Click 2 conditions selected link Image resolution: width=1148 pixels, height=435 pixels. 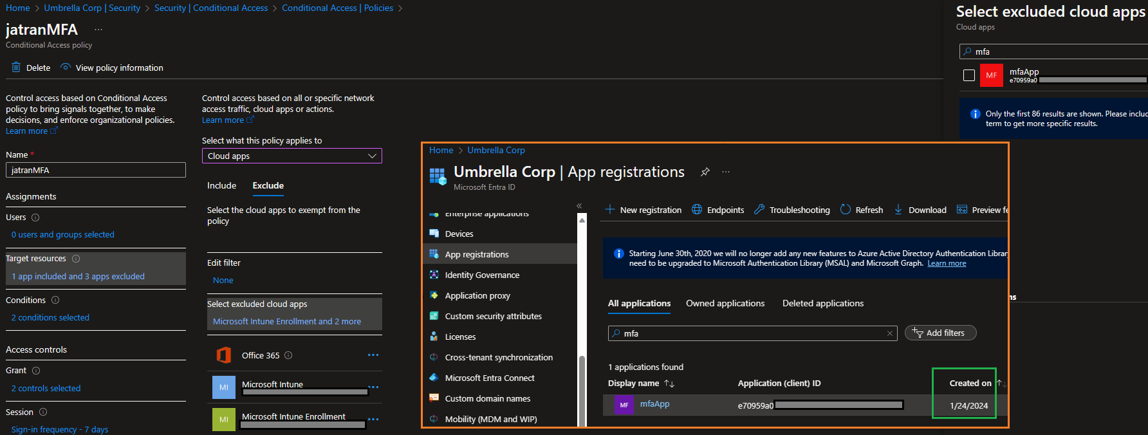(50, 318)
